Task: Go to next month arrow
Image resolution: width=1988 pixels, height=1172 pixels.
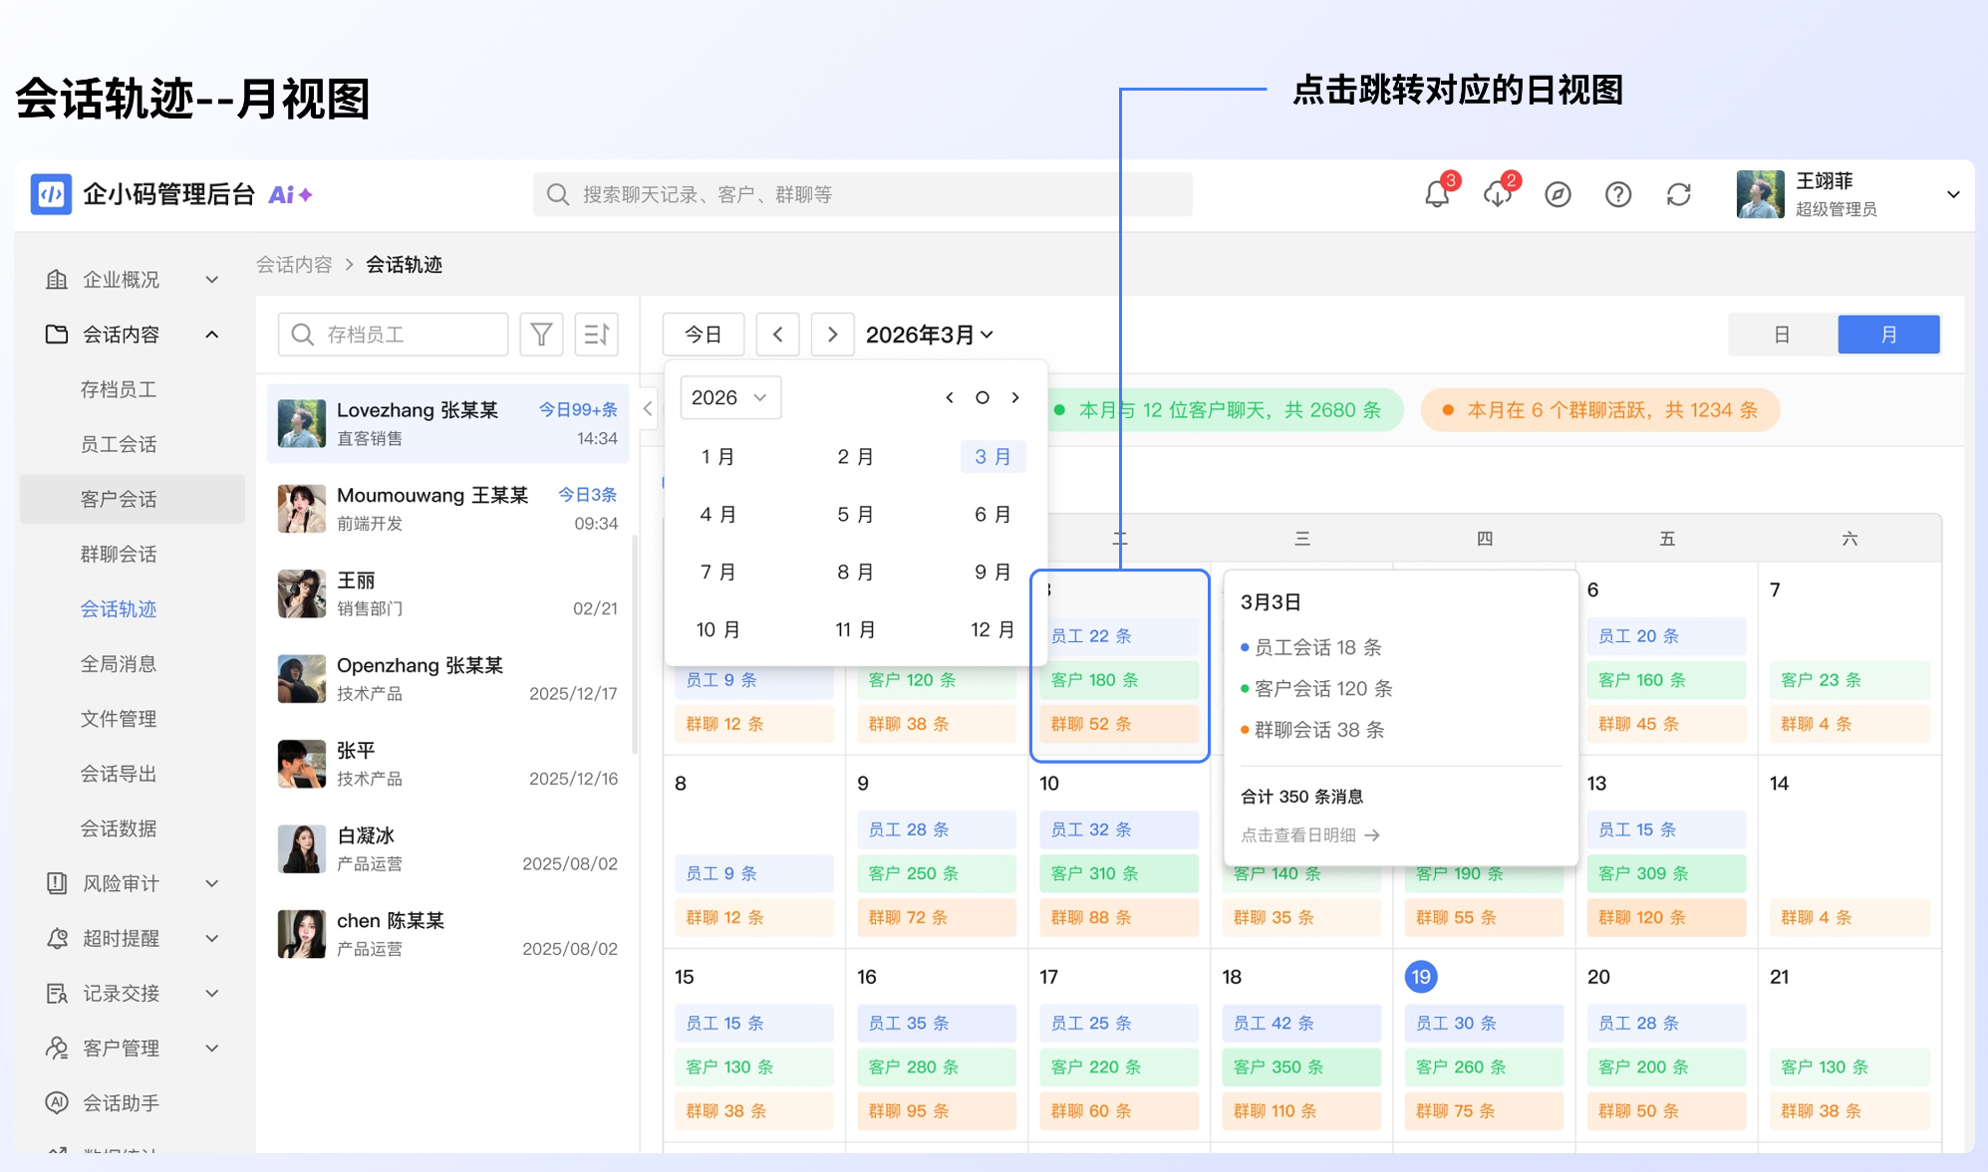Action: [832, 335]
